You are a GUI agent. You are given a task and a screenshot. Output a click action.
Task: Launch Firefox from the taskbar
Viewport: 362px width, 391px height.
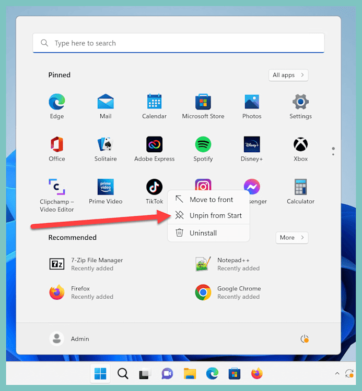coord(257,374)
